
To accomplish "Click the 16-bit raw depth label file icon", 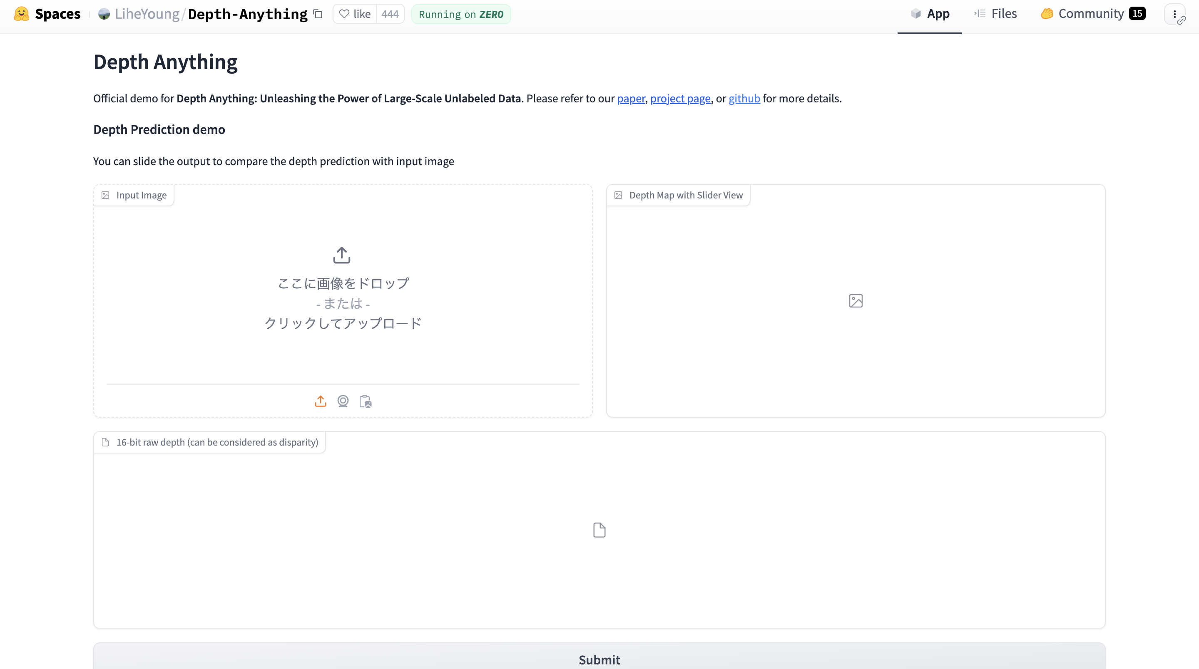I will click(x=106, y=442).
